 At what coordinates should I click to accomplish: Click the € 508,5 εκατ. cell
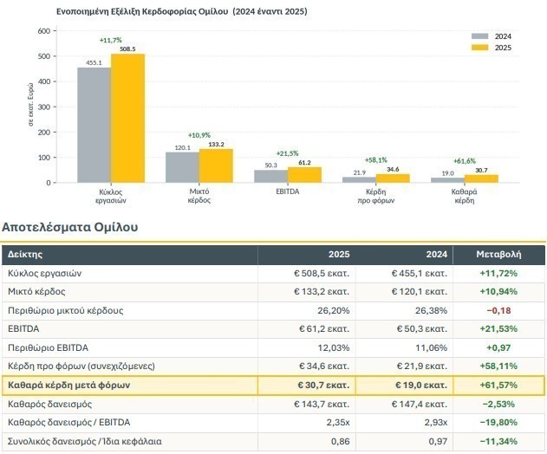322,273
